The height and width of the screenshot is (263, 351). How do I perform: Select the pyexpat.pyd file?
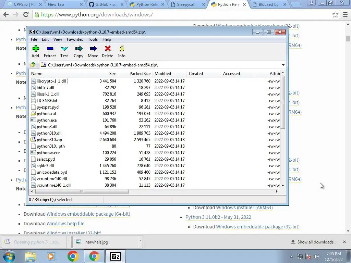click(x=47, y=107)
